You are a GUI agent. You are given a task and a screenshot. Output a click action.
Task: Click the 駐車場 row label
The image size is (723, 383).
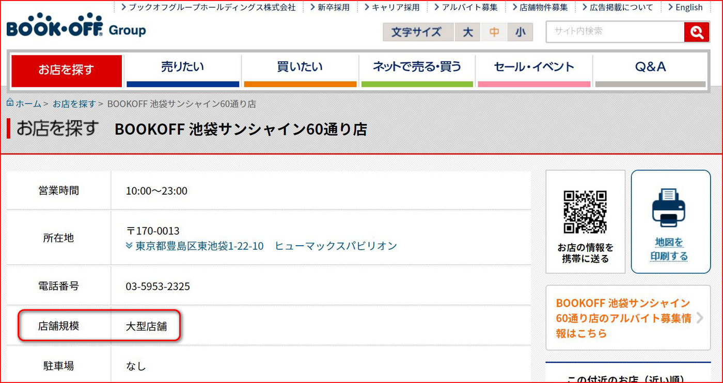58,366
